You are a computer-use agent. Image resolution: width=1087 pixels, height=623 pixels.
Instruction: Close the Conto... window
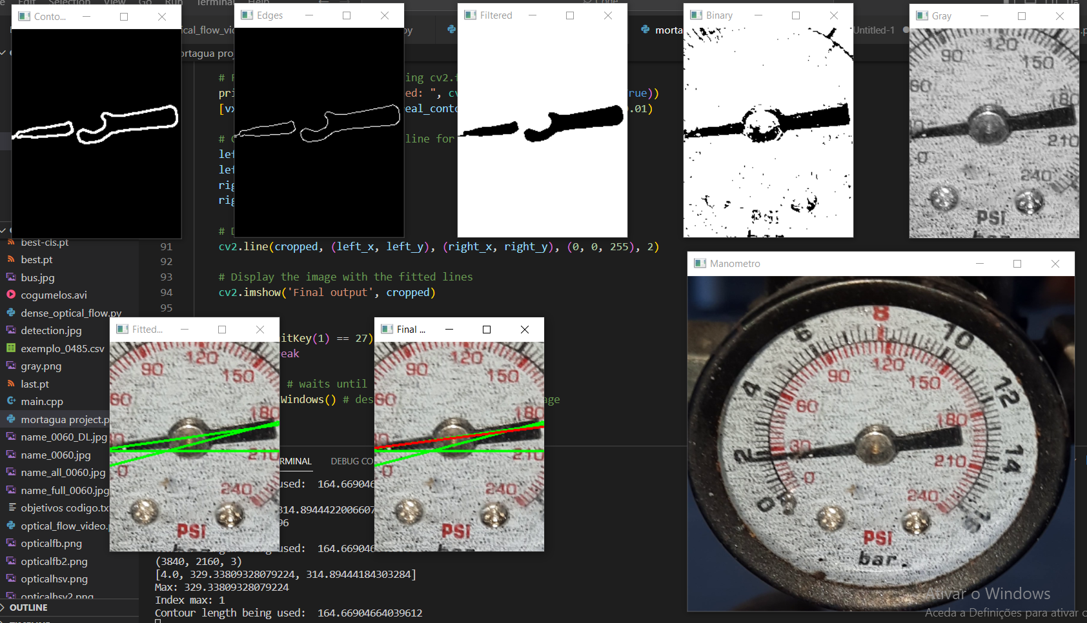(162, 16)
